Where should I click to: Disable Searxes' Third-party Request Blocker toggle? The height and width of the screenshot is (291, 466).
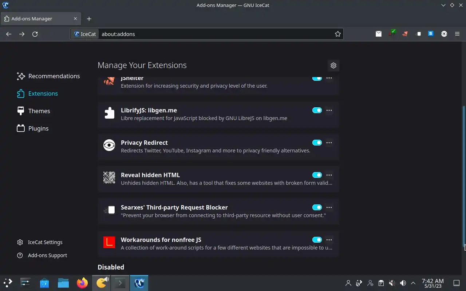tap(317, 207)
